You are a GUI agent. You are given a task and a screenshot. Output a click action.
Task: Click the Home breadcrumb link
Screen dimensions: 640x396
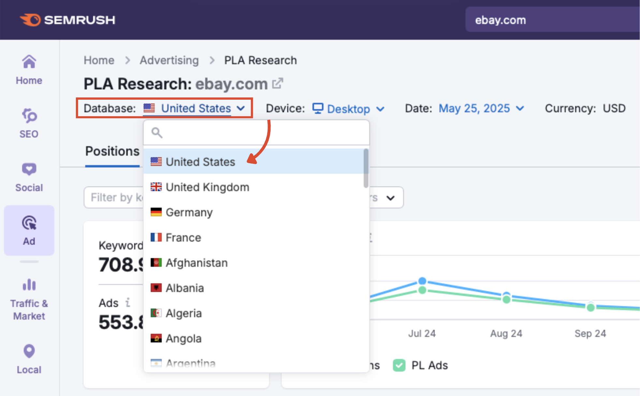click(99, 60)
